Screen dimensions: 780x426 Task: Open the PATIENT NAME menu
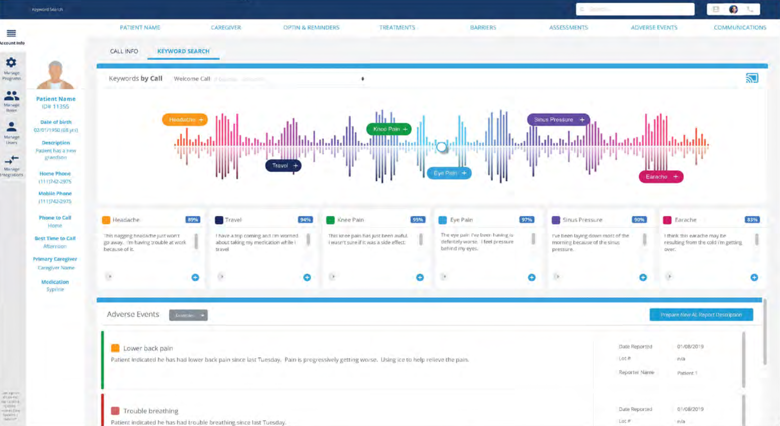coord(140,27)
